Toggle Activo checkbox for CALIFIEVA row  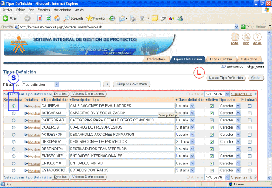point(212,106)
